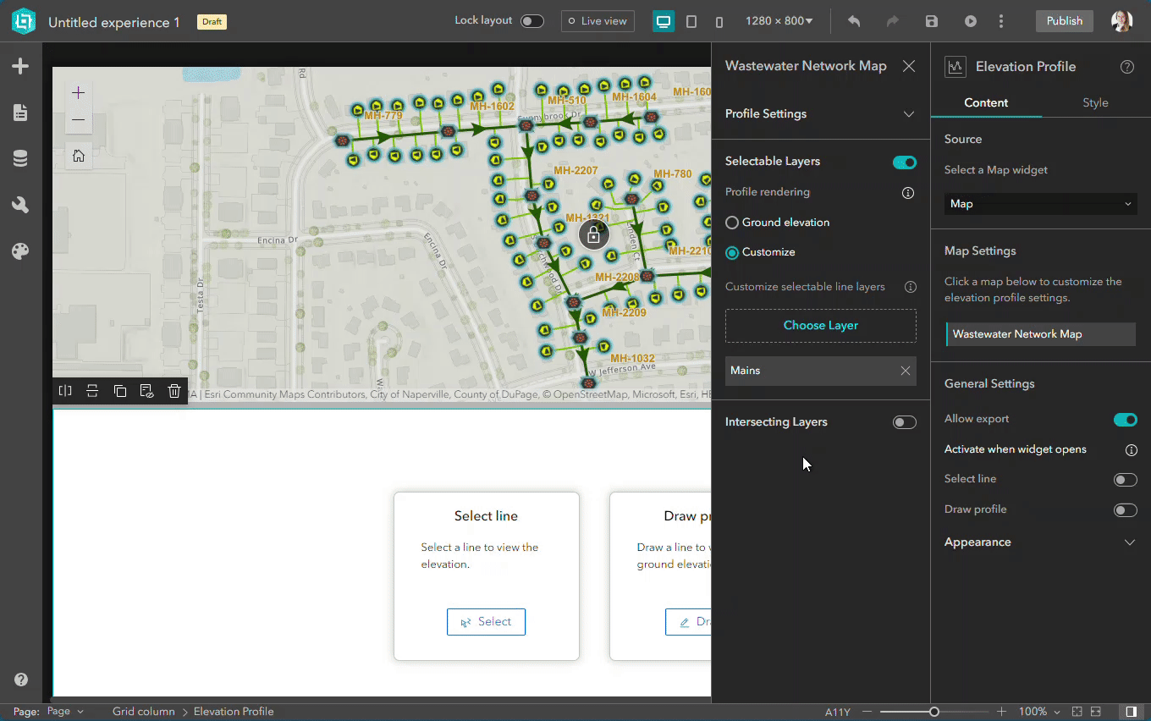Click the zoom level slider handle
Image resolution: width=1151 pixels, height=721 pixels.
934,712
